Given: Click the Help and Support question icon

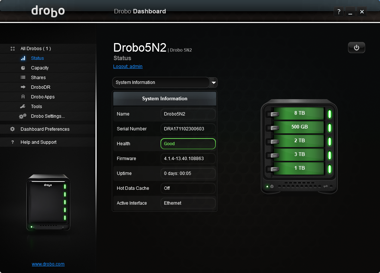Looking at the screenshot, I should [13, 142].
